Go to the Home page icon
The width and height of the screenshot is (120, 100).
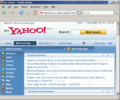(35, 13)
